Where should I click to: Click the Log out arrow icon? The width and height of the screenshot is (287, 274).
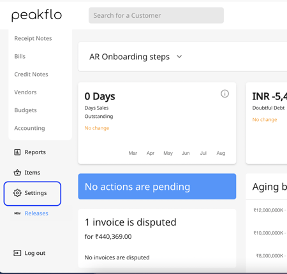point(17,253)
